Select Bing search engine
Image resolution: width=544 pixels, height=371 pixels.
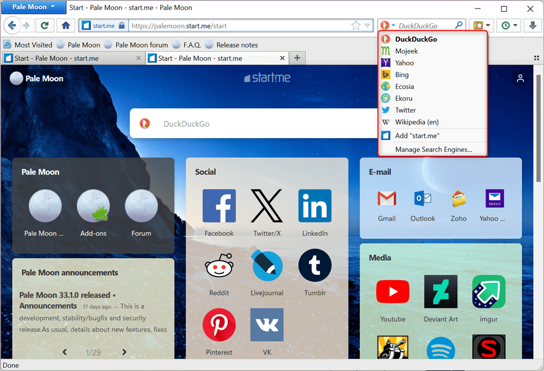click(432, 74)
